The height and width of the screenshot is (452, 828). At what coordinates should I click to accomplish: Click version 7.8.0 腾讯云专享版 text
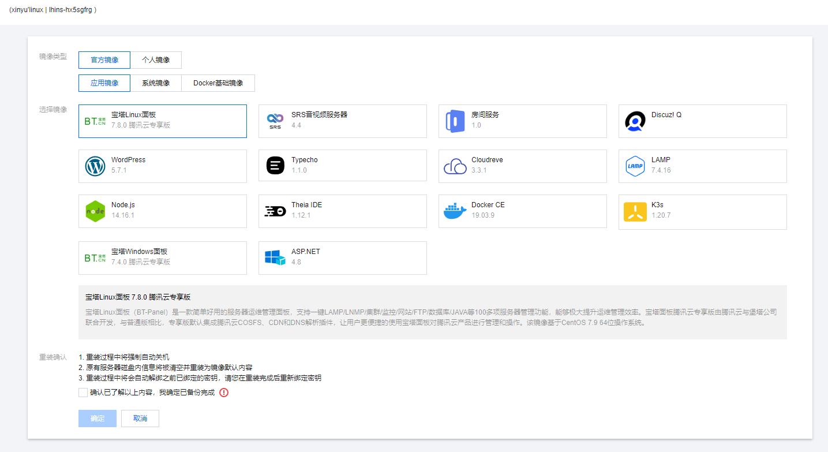pos(141,125)
